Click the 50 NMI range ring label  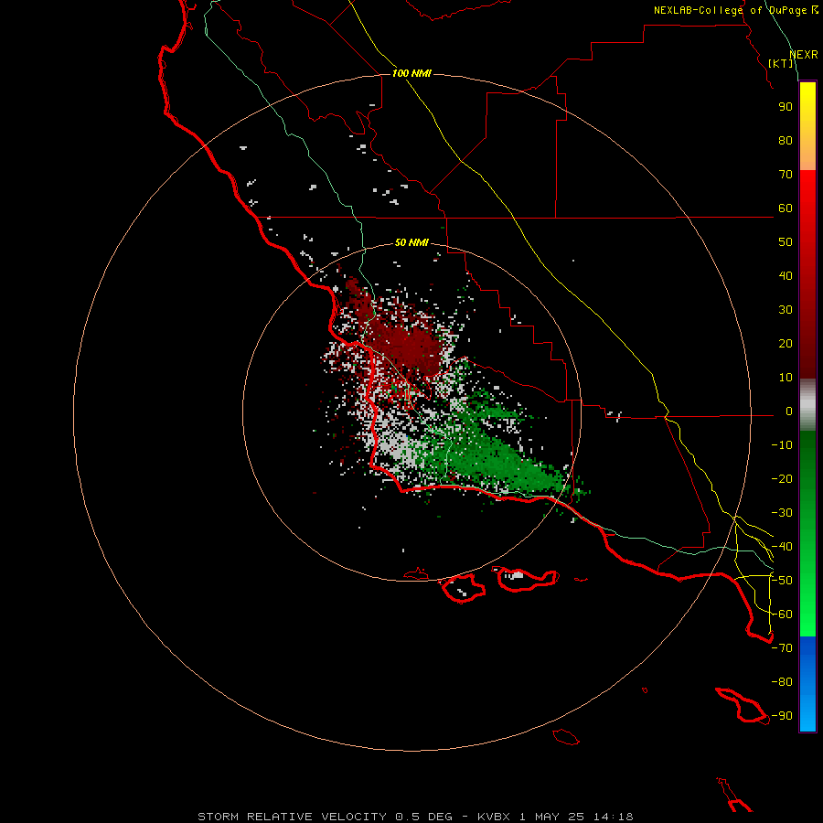pos(411,242)
